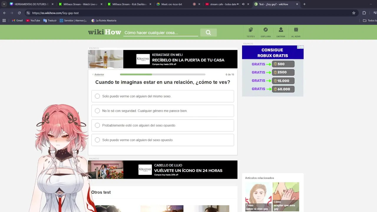Open the Traducir bookmark

(x=50, y=21)
